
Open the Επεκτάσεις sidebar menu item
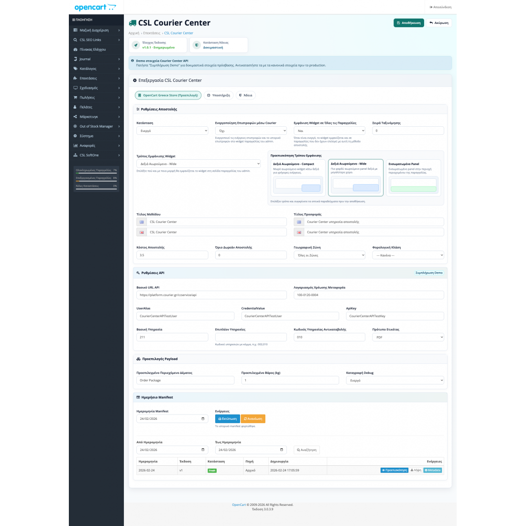point(96,78)
